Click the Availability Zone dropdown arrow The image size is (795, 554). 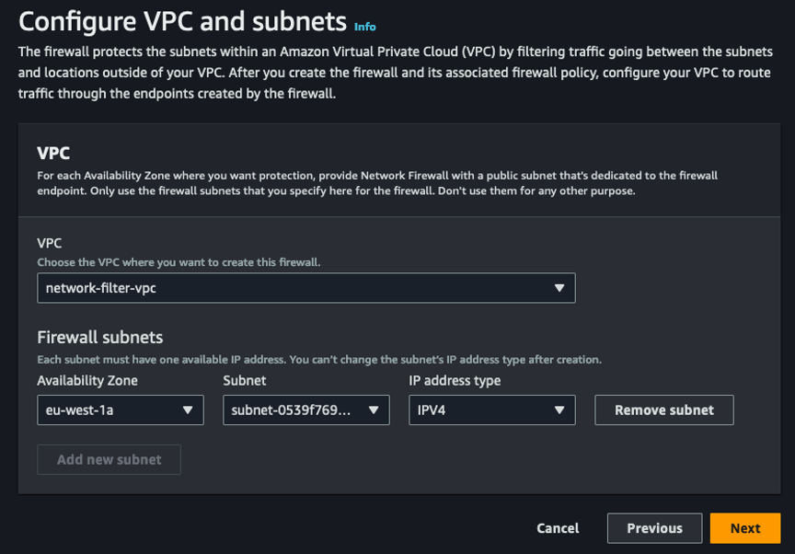coord(189,410)
